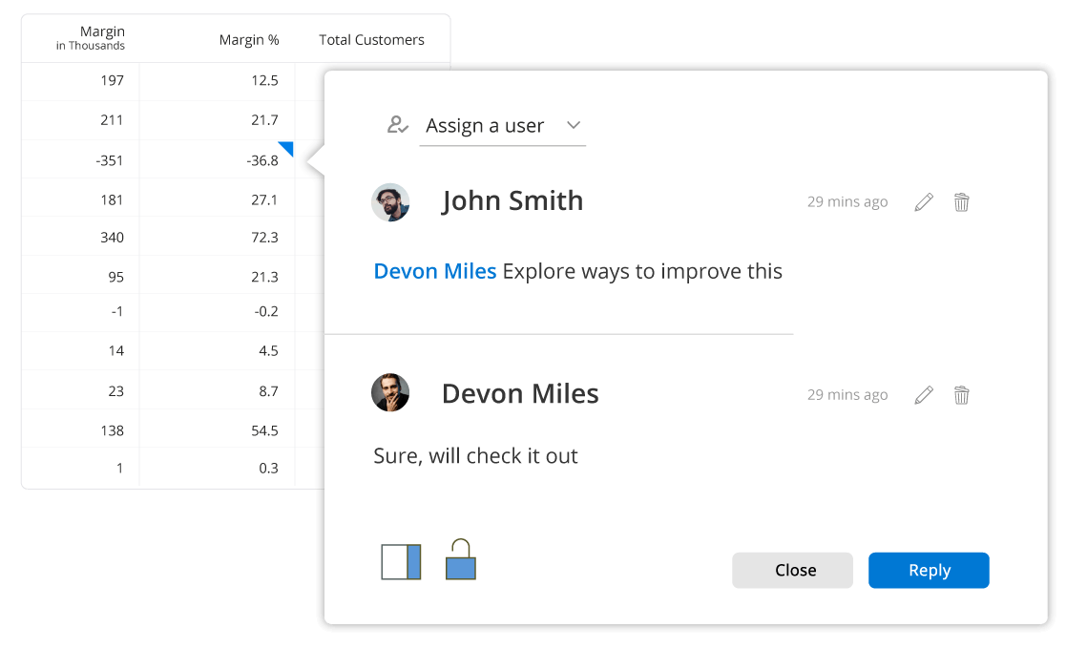Screen dimensions: 1066x649
Task: Click the Total Customers column header
Action: pos(371,40)
